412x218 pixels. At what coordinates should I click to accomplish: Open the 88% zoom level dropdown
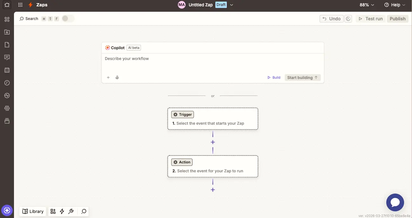coord(367,5)
